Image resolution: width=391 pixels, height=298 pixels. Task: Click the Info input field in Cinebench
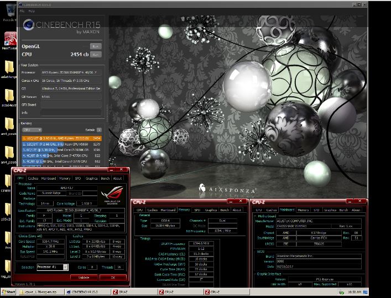(71, 113)
